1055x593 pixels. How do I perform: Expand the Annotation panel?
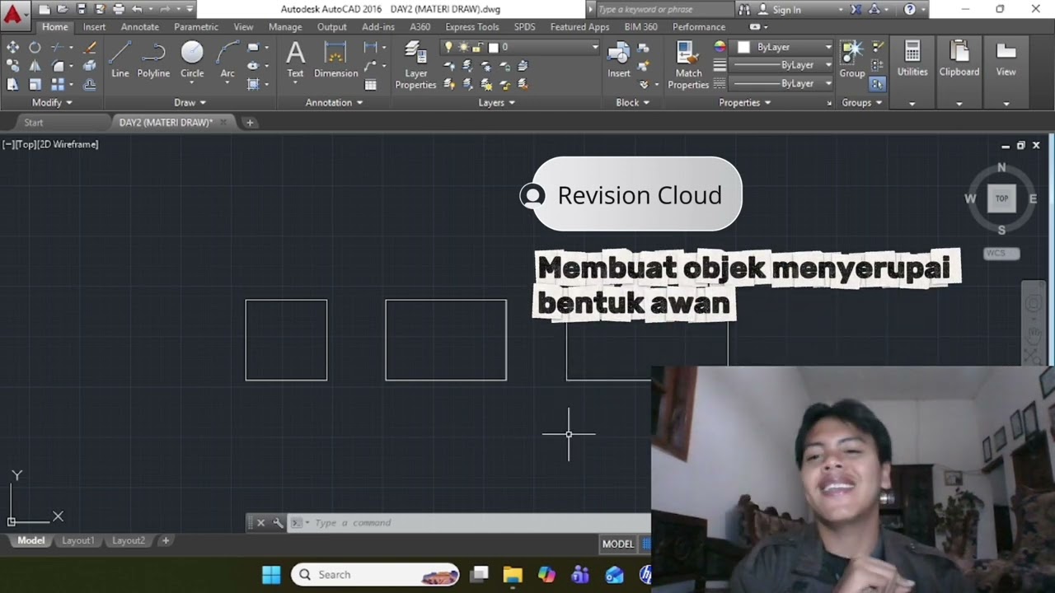click(334, 103)
